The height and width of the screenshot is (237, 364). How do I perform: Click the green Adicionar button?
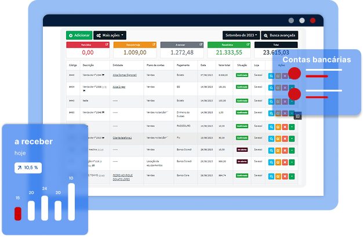coord(79,35)
